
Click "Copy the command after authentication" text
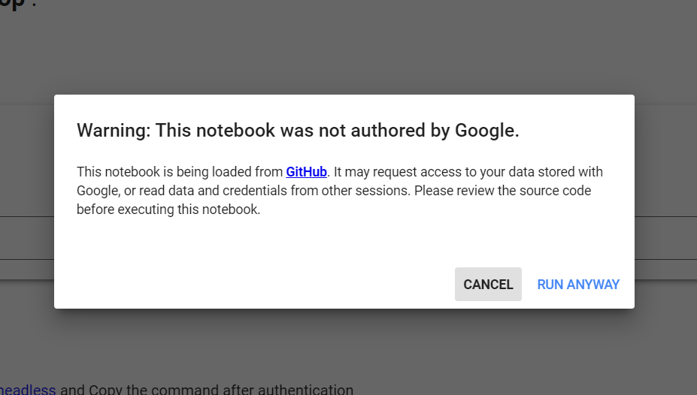(221, 390)
